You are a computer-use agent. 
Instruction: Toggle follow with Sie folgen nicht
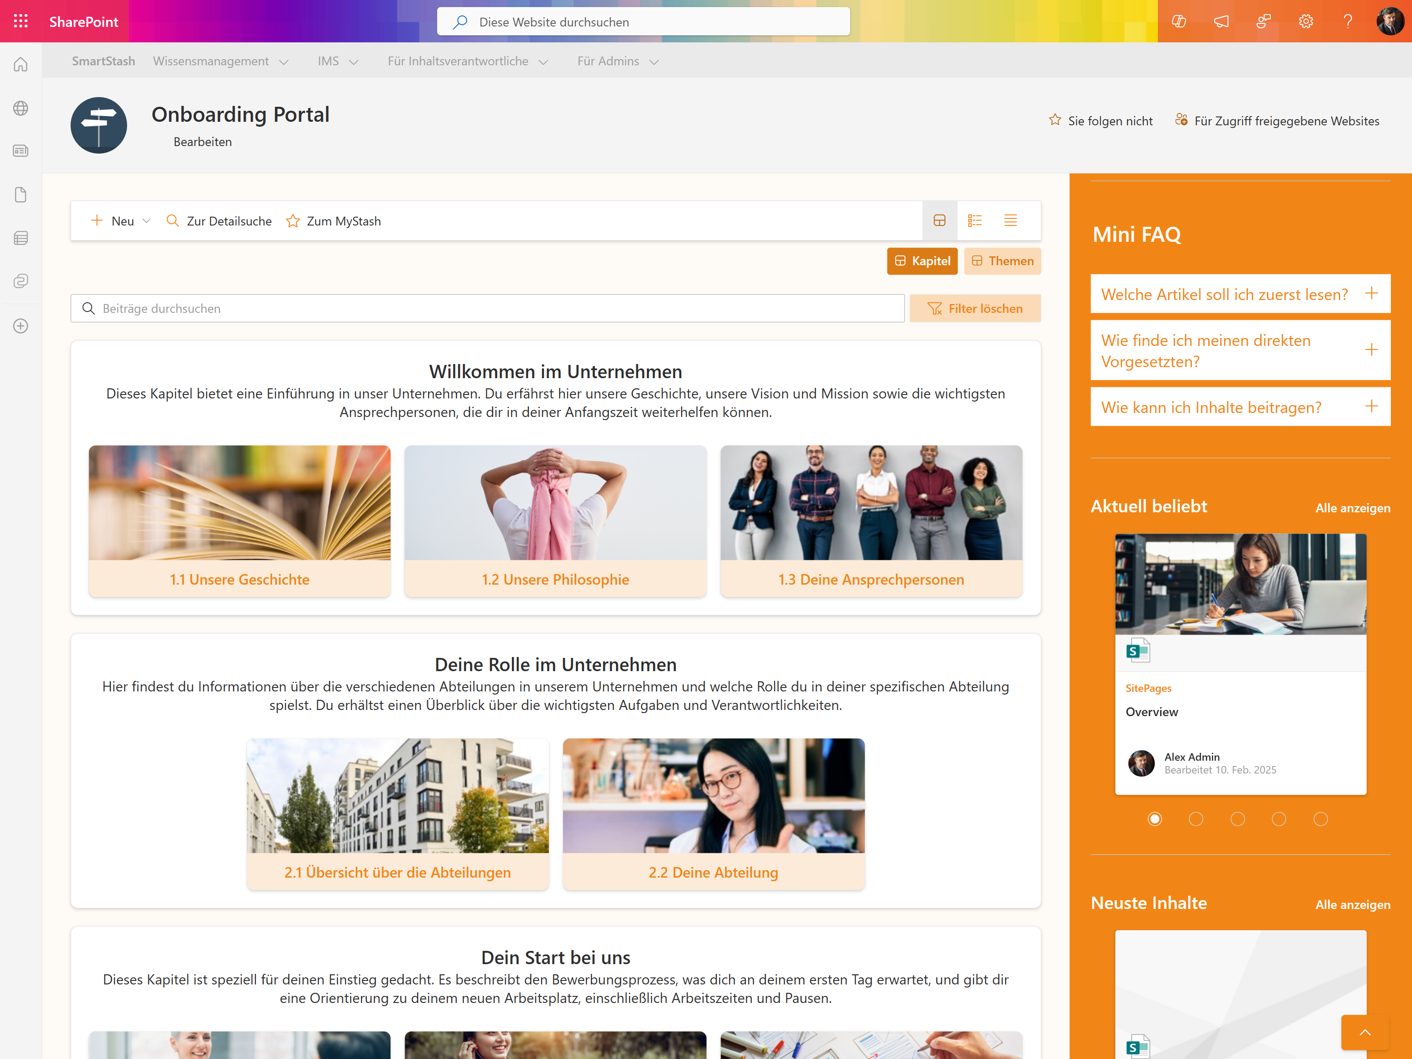pos(1100,120)
